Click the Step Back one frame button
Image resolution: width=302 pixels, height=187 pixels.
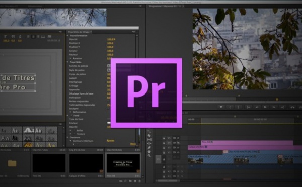point(257,107)
